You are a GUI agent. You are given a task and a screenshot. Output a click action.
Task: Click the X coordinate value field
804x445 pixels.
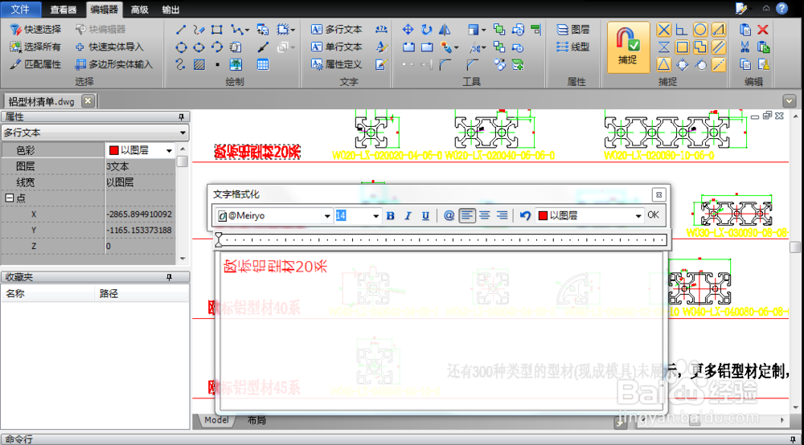(x=139, y=214)
